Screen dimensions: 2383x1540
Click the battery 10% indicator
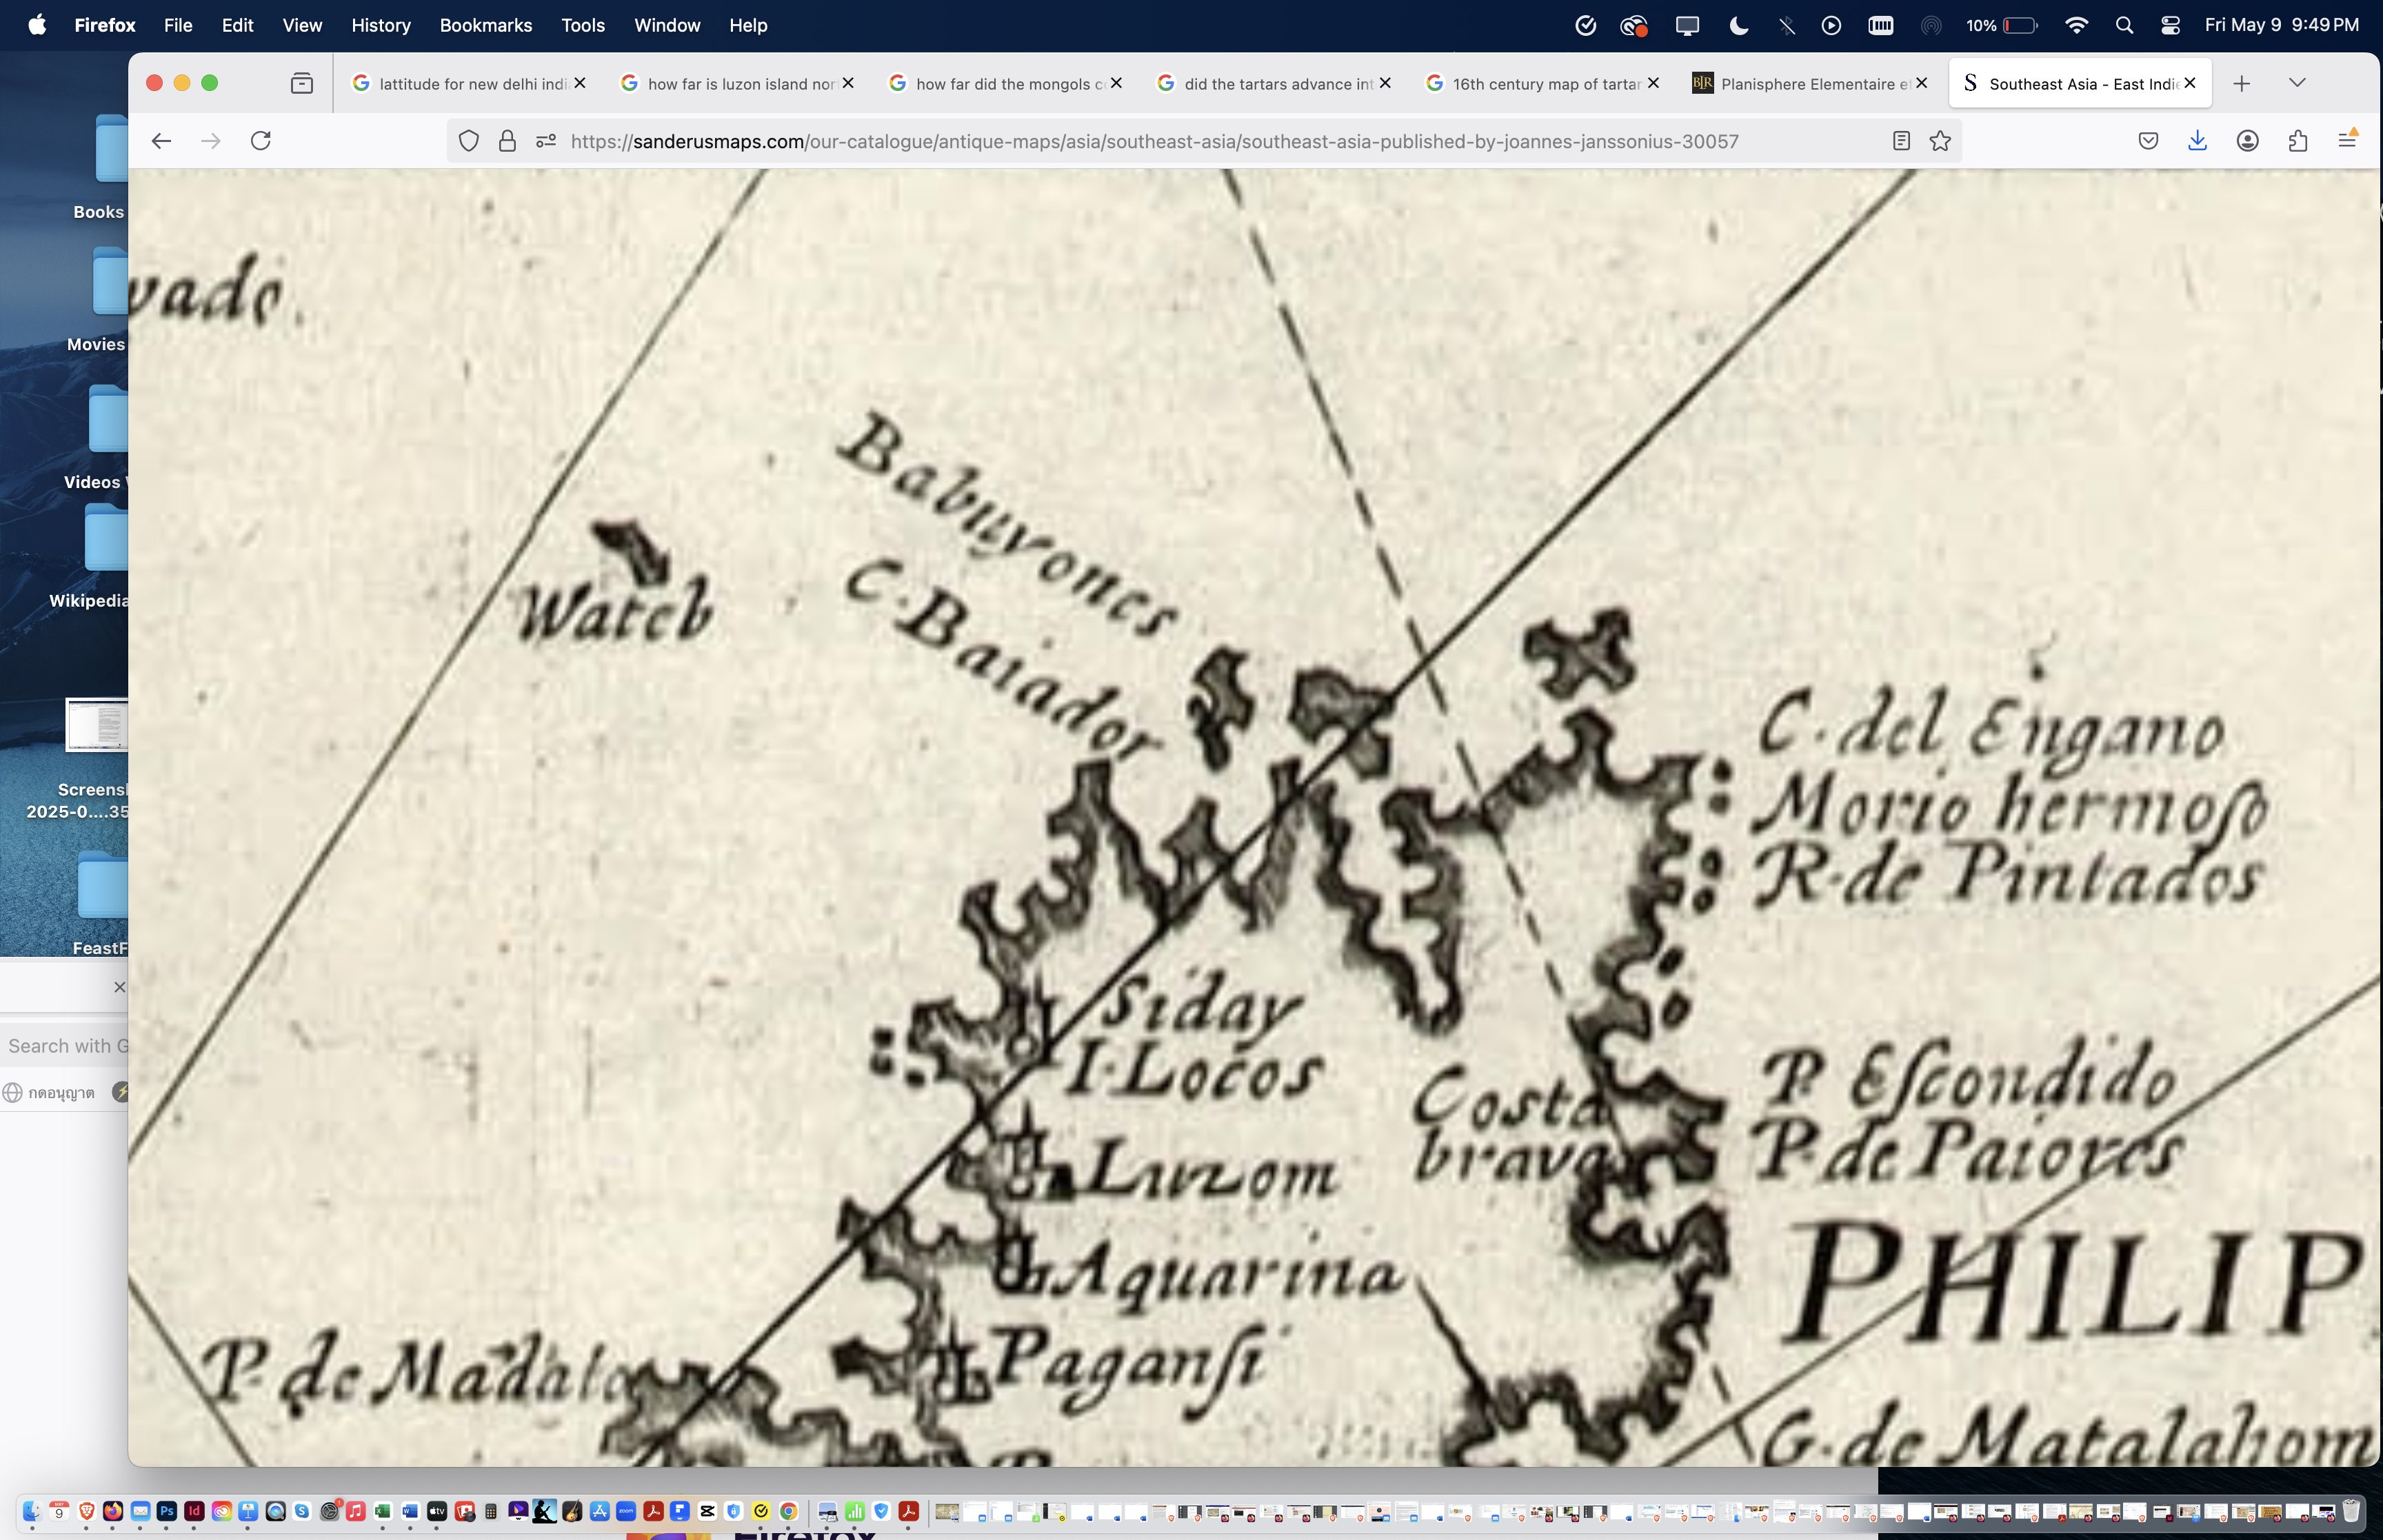click(2002, 26)
